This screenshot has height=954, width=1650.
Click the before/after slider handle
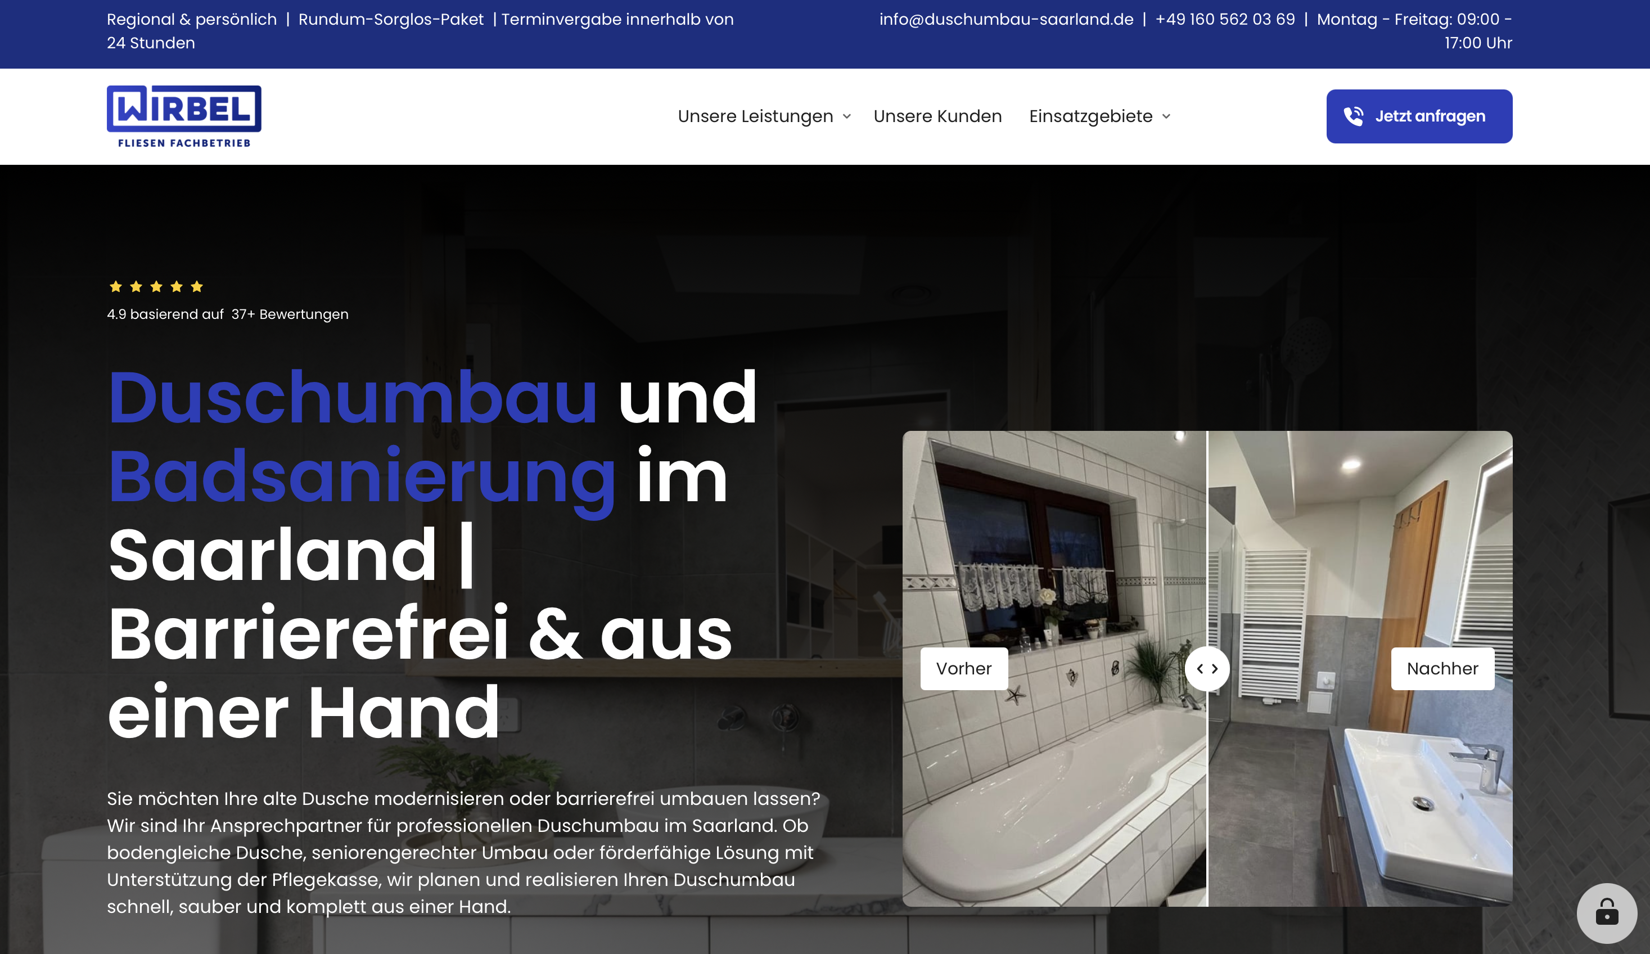1207,668
